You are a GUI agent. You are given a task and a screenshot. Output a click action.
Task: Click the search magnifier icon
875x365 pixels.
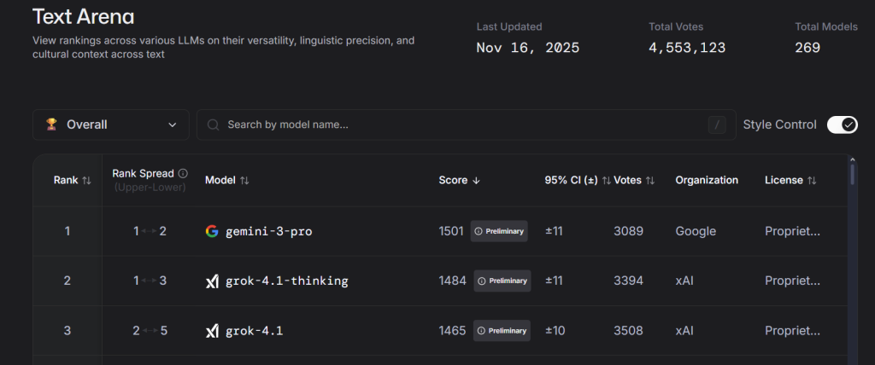(x=213, y=125)
